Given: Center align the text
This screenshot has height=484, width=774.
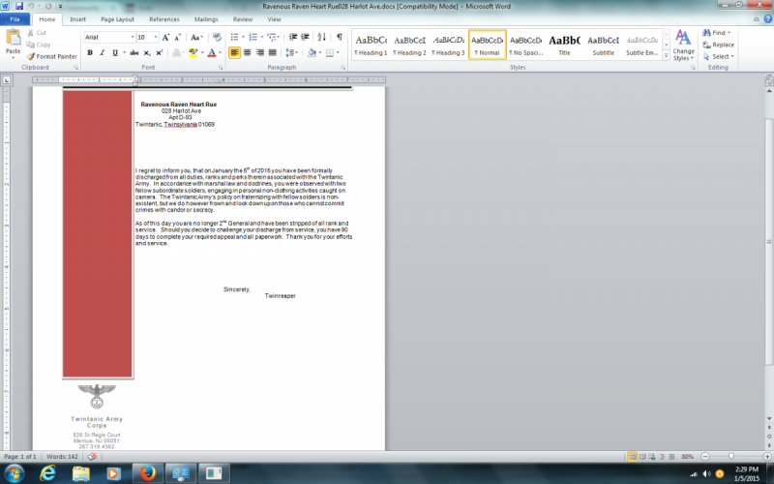Looking at the screenshot, I should [x=248, y=52].
